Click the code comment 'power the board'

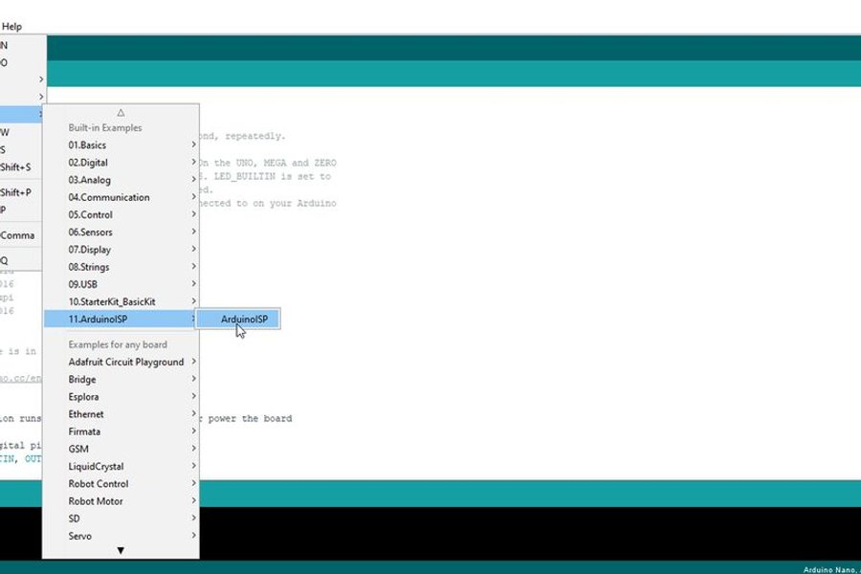click(x=250, y=419)
